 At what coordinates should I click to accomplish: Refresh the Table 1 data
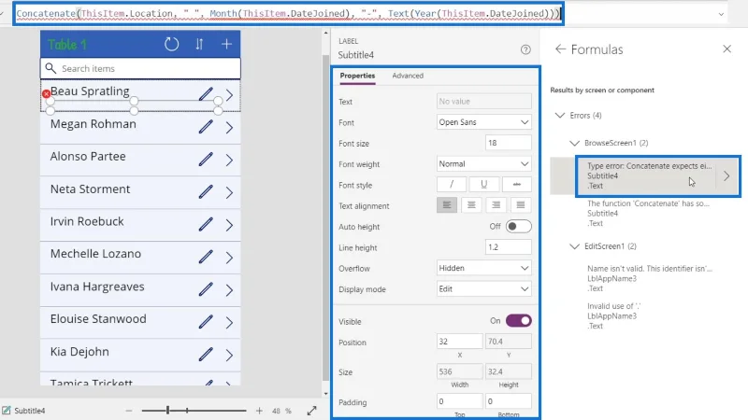pyautogui.click(x=171, y=44)
